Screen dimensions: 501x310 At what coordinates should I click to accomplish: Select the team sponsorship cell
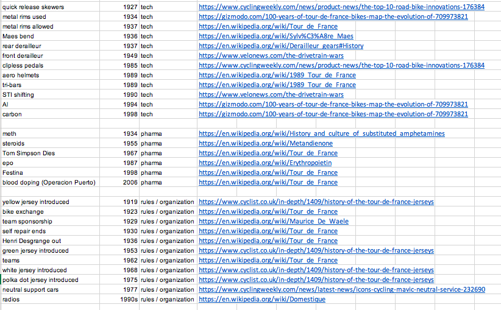click(x=50, y=221)
